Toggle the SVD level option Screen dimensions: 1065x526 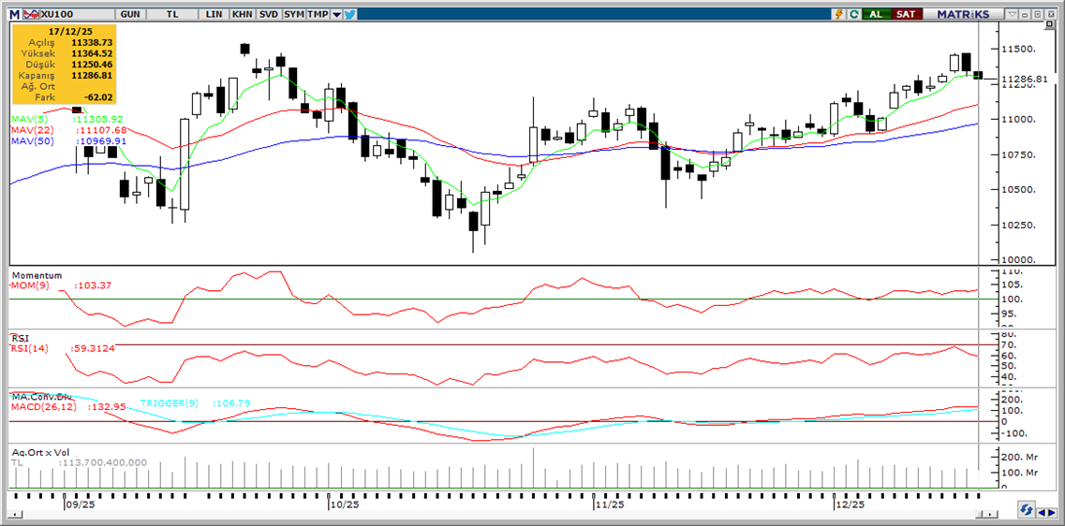(268, 14)
